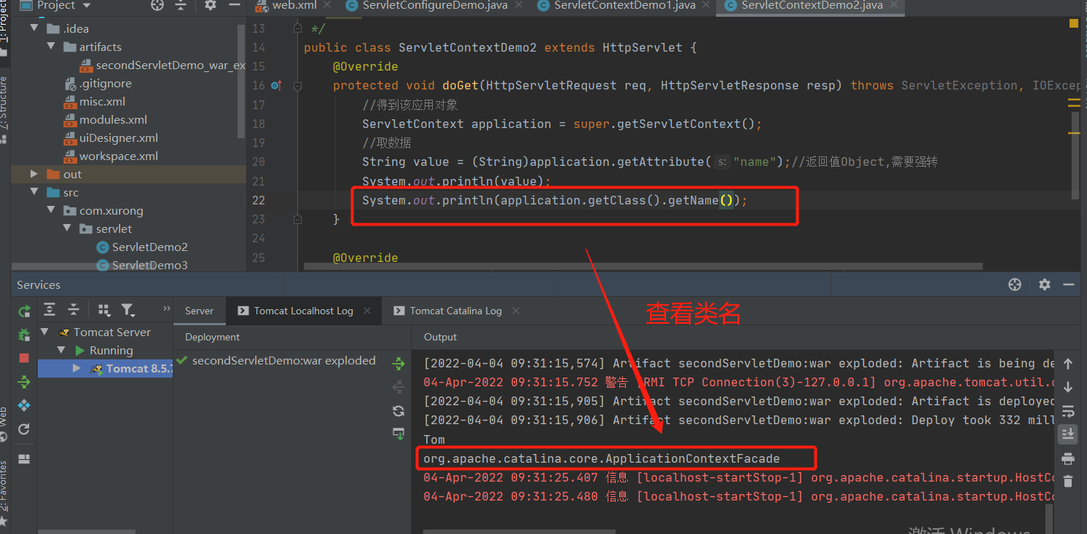Collapse all in the Project panel

click(x=181, y=5)
